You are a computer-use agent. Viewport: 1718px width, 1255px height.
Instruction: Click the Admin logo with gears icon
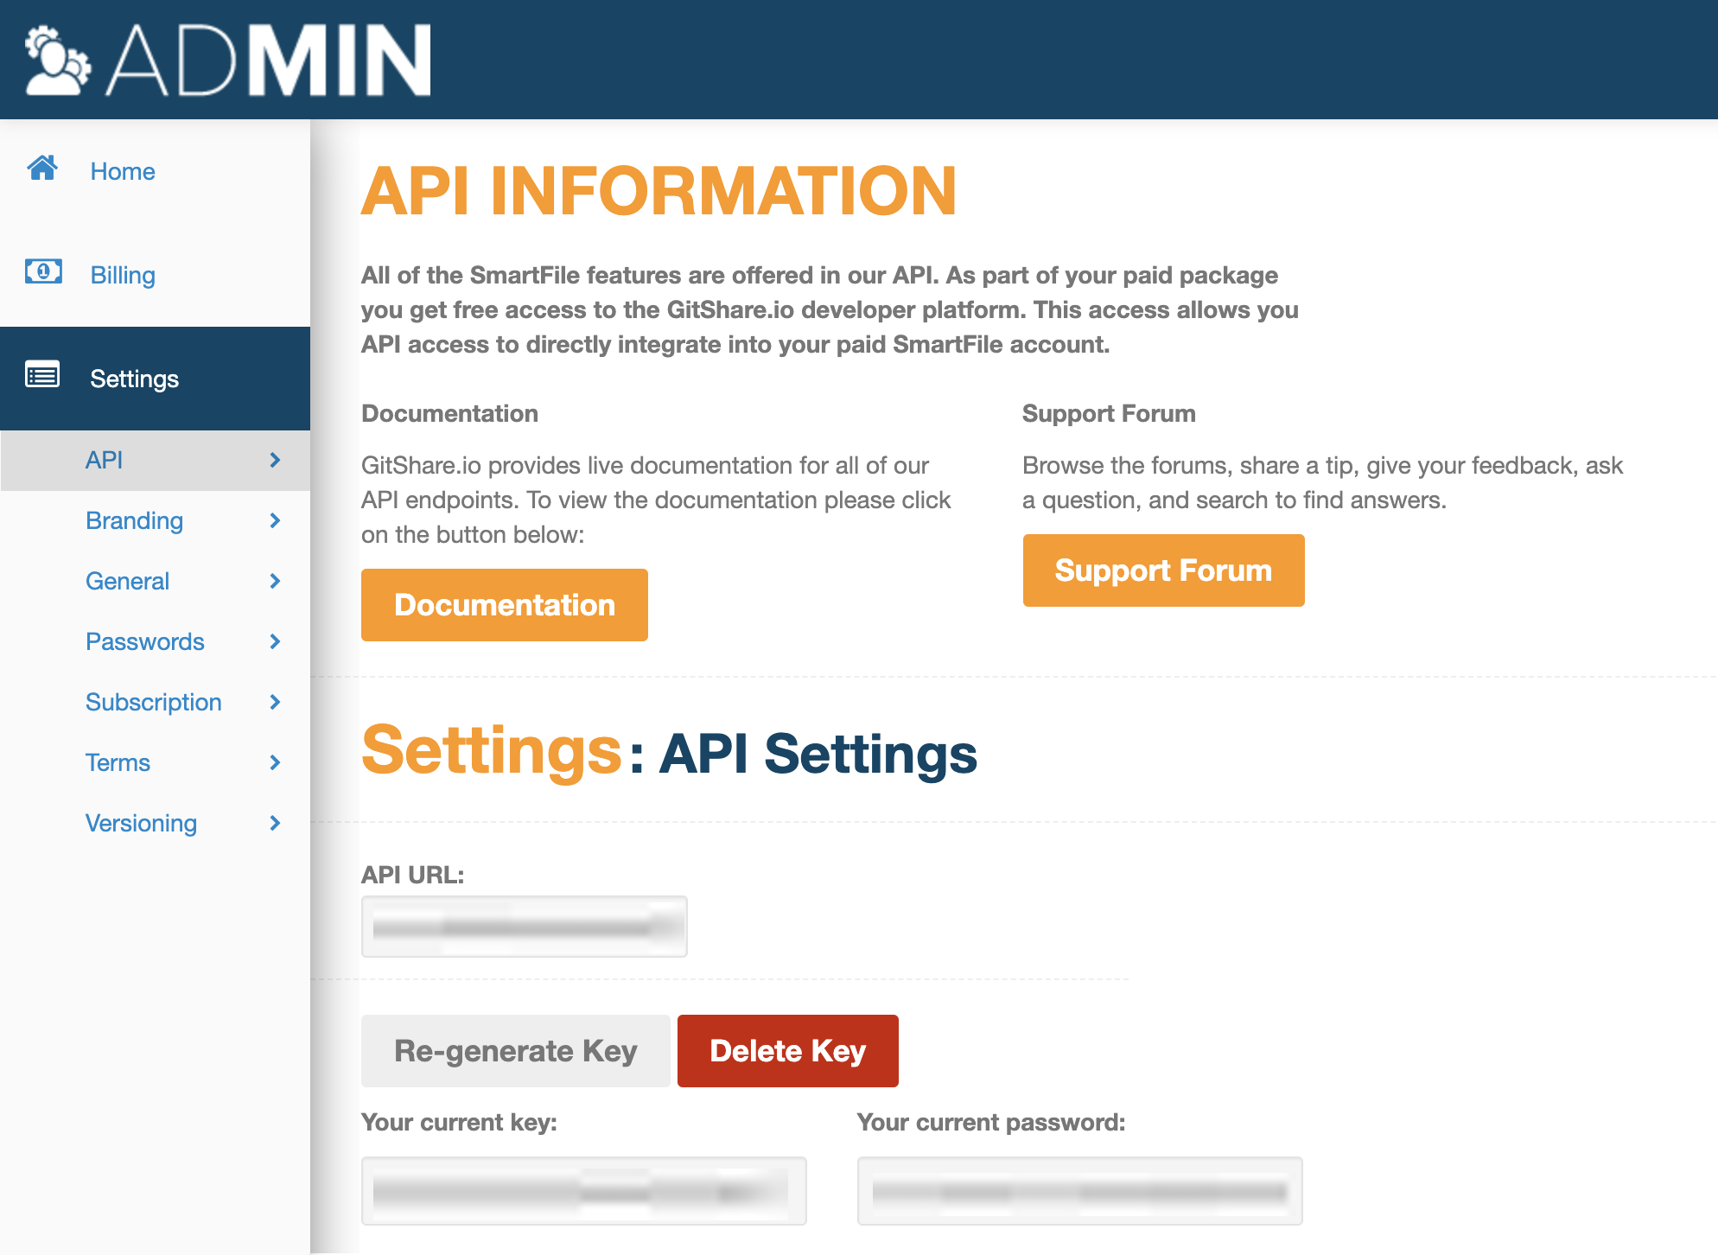coord(58,61)
